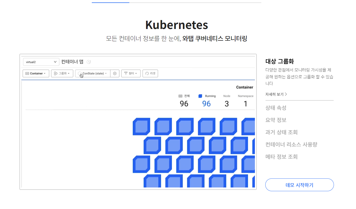Click the Container heading above the counts
Viewport: 356px width, 209px height.
point(245,87)
